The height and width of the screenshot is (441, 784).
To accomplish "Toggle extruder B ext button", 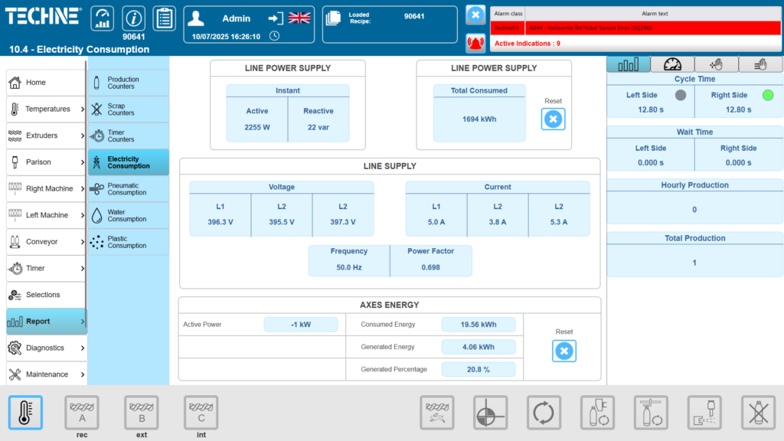I will 142,413.
